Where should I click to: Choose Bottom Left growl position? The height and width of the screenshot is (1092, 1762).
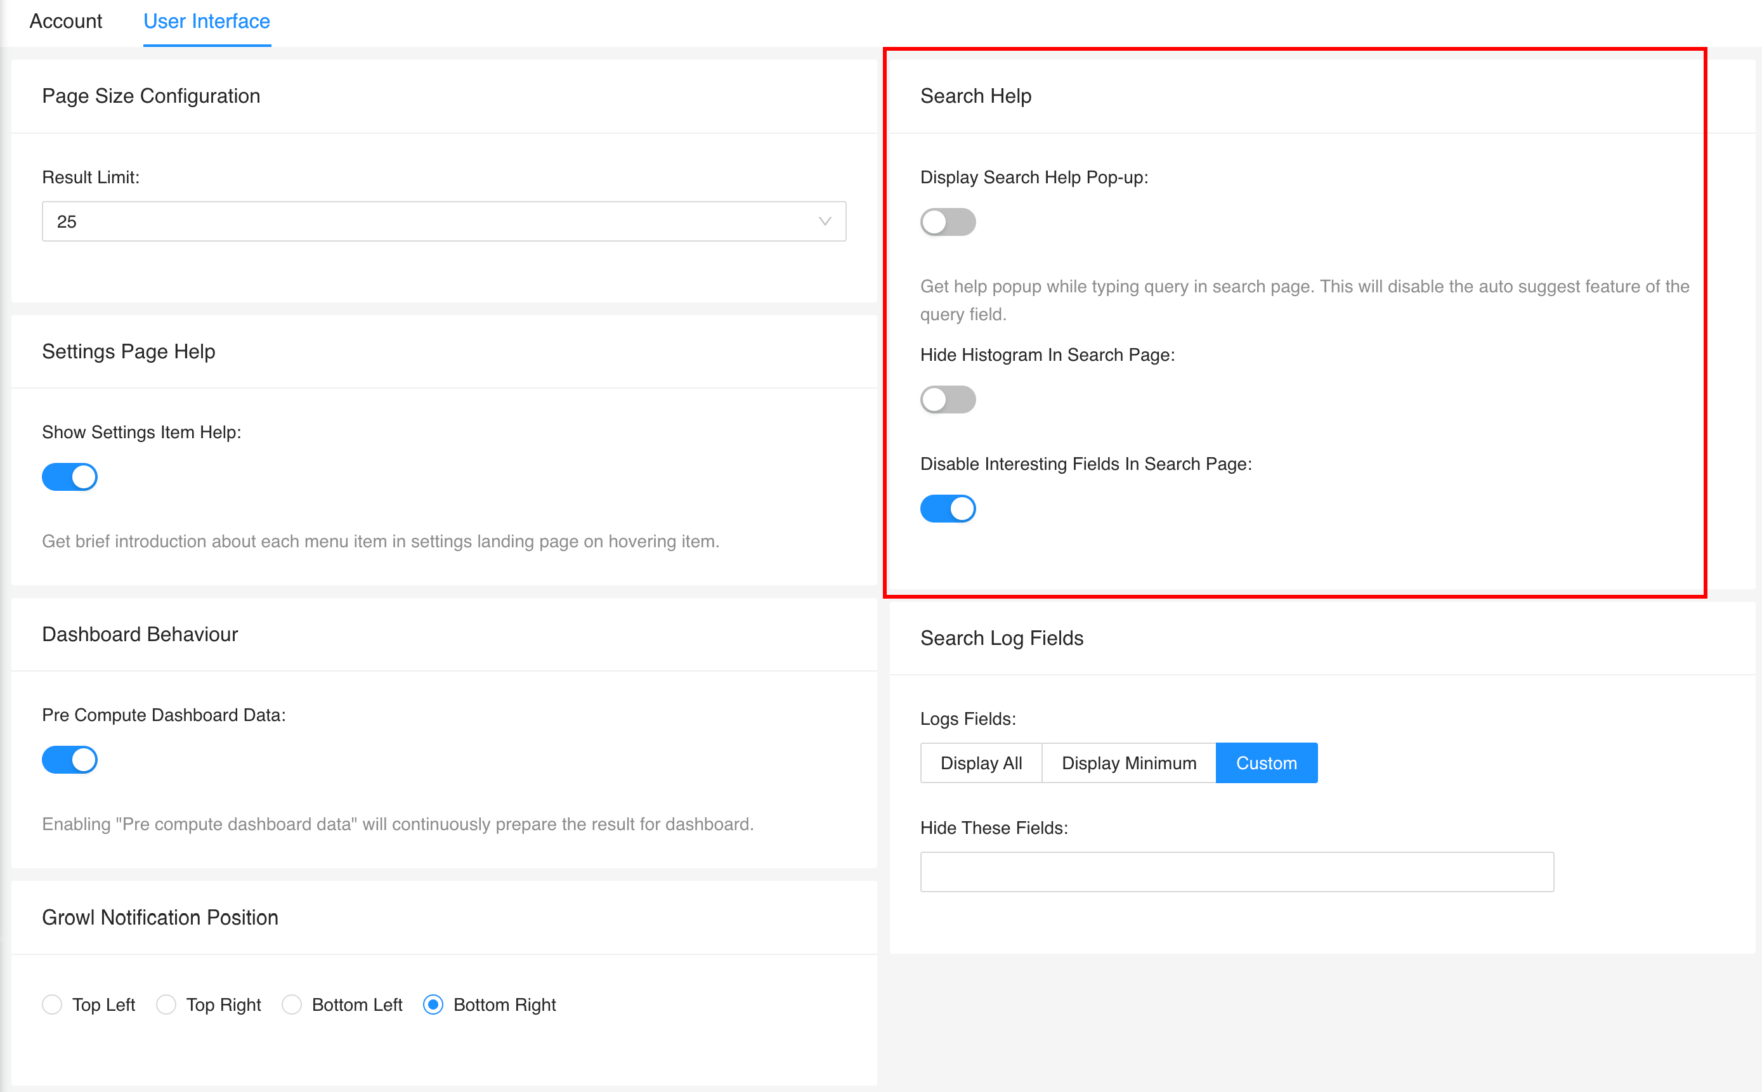point(292,1004)
